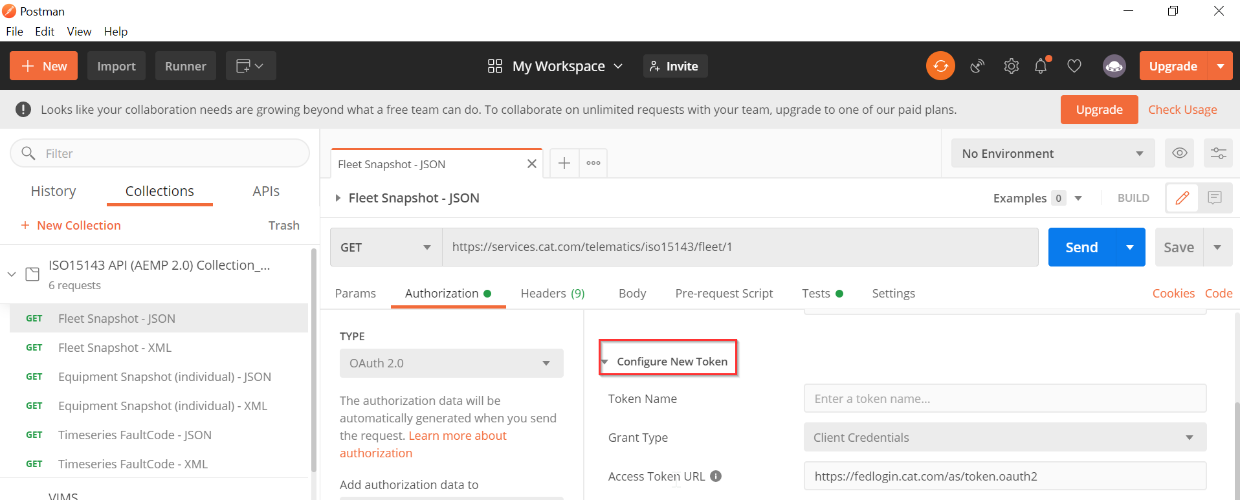Click the orange Upgrade banner button
The width and height of the screenshot is (1240, 500).
(x=1099, y=109)
